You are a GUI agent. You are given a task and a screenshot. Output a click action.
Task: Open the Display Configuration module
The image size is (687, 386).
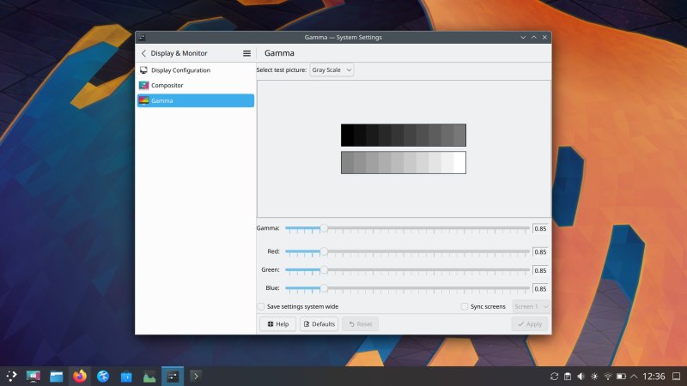coord(180,70)
